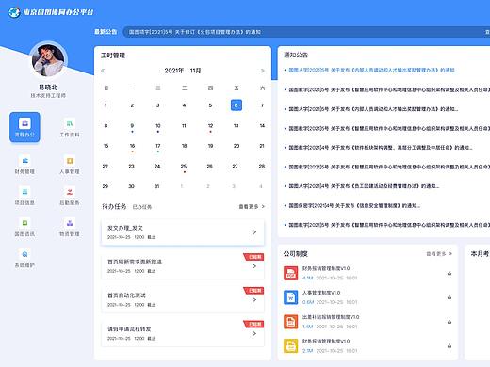Download the 人事管理制度V1.0 file
This screenshot has height=367, width=490.
click(449, 297)
